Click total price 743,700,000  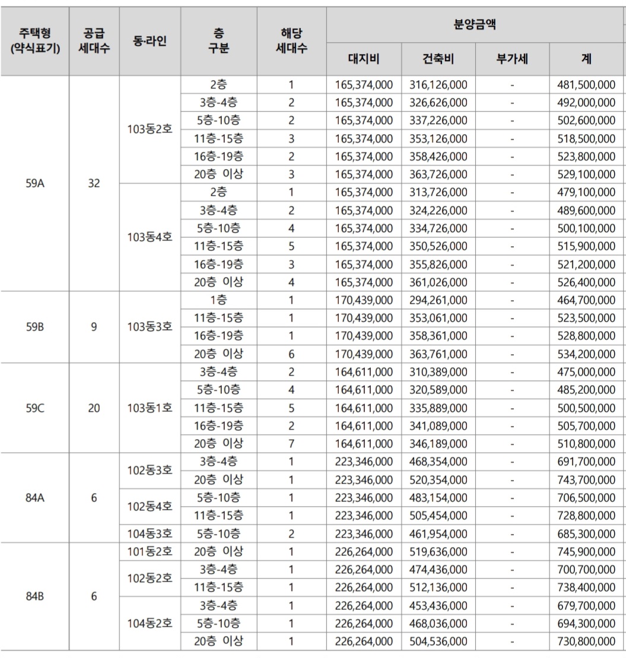[587, 479]
